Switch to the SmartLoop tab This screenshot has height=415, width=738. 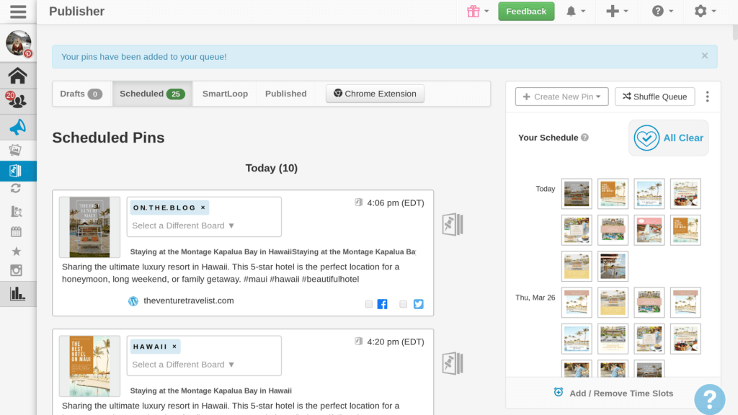point(225,94)
